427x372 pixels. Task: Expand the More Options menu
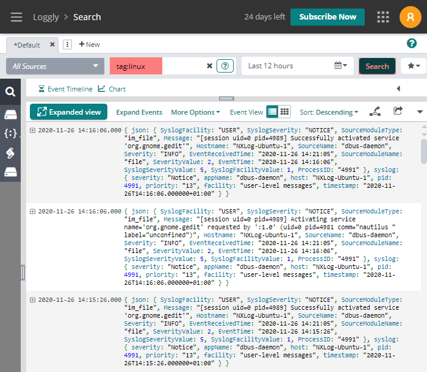tap(195, 112)
